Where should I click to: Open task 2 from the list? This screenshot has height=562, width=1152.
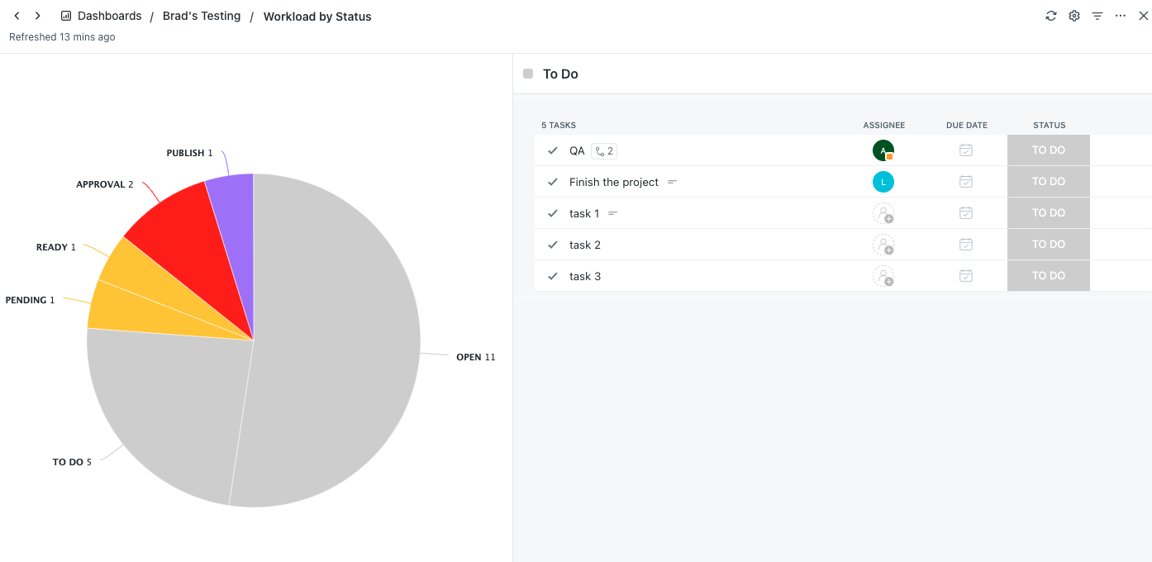coord(584,245)
